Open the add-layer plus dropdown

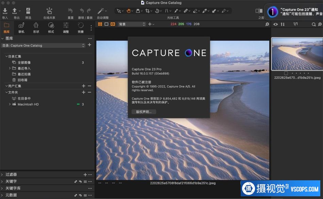point(151,24)
